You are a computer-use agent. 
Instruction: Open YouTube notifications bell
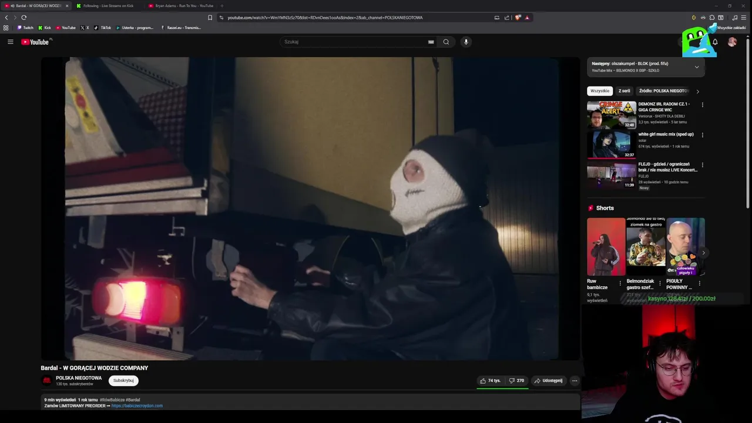click(x=715, y=42)
